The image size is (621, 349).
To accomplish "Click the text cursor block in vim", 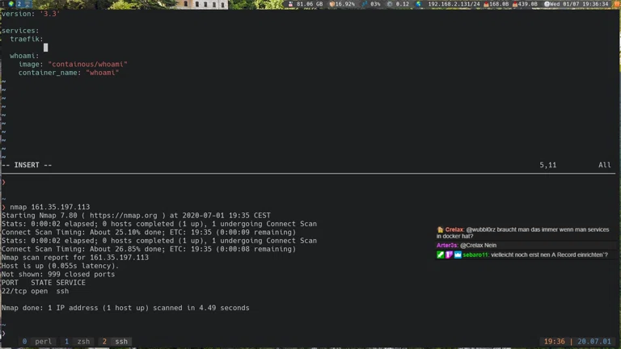I will 45,48.
